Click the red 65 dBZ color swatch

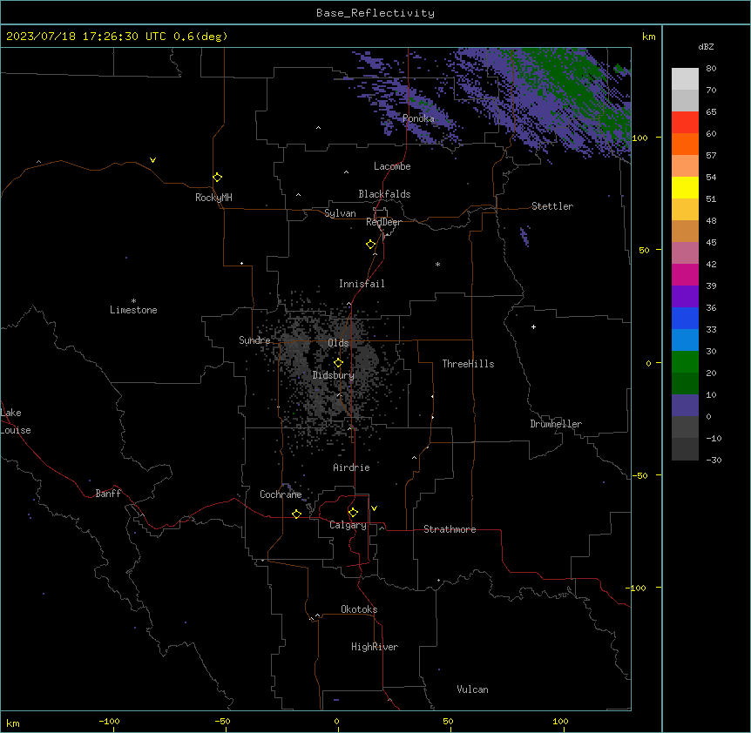click(685, 123)
